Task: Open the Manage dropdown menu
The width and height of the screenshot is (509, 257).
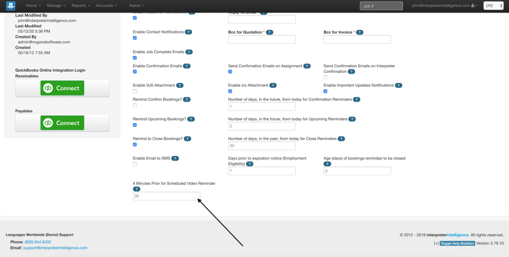Action: 56,6
